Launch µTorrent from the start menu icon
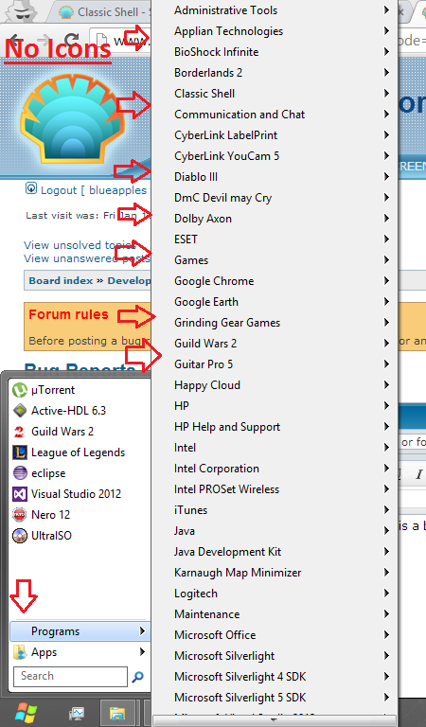The height and width of the screenshot is (727, 426). click(20, 390)
